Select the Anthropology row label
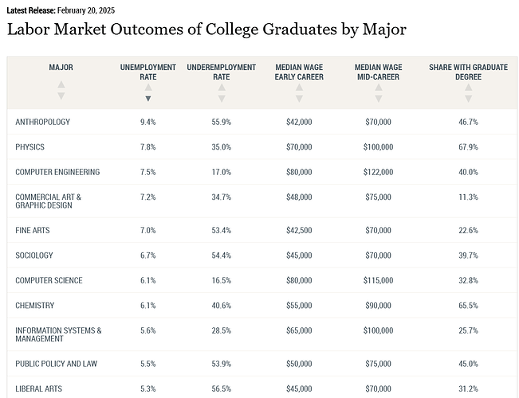The image size is (519, 398). tap(43, 122)
